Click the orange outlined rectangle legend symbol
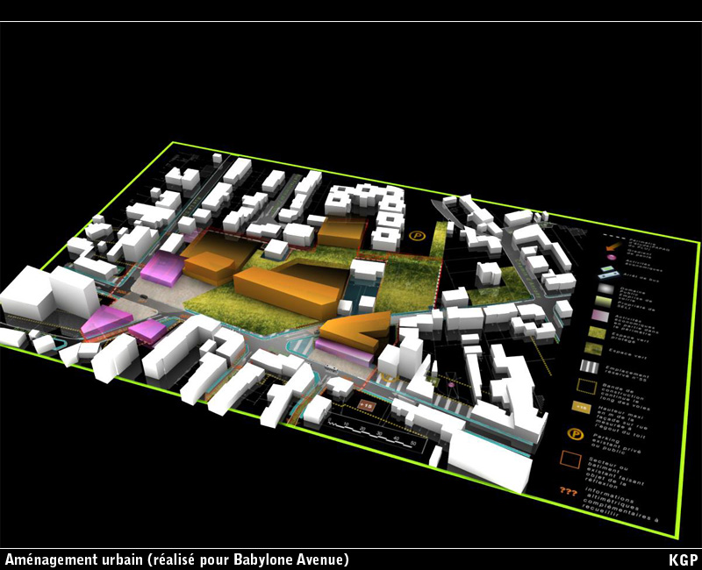This screenshot has height=570, width=702. pos(571,460)
